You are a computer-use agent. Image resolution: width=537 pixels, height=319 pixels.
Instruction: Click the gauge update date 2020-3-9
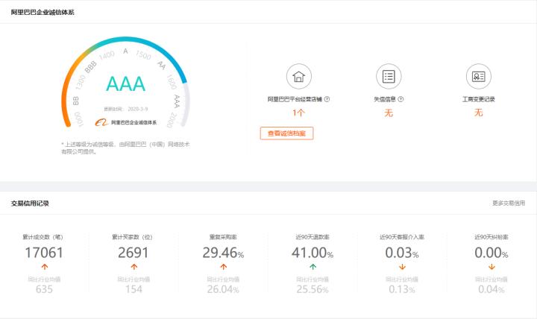click(138, 109)
